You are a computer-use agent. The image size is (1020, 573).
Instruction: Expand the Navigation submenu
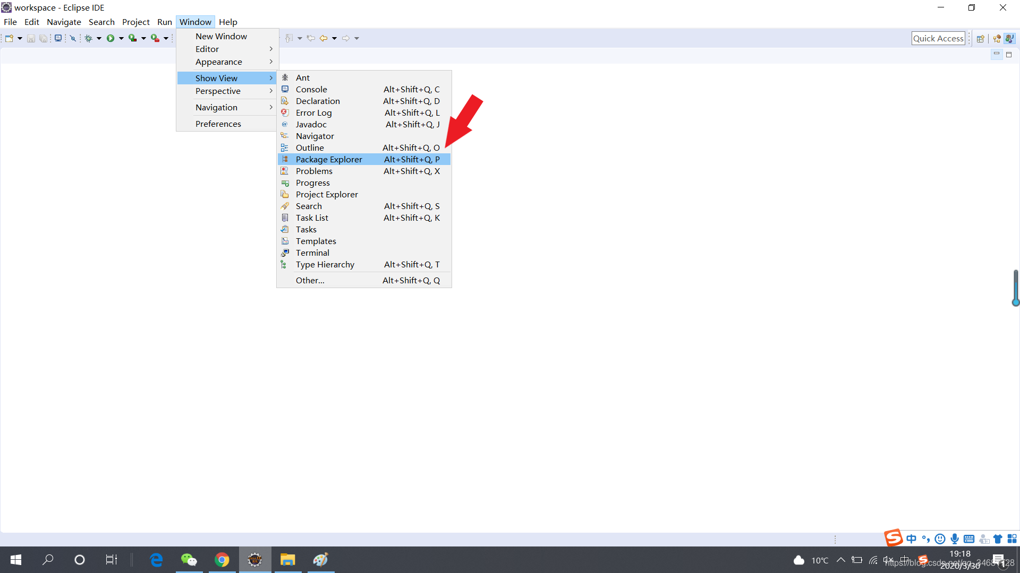[216, 107]
